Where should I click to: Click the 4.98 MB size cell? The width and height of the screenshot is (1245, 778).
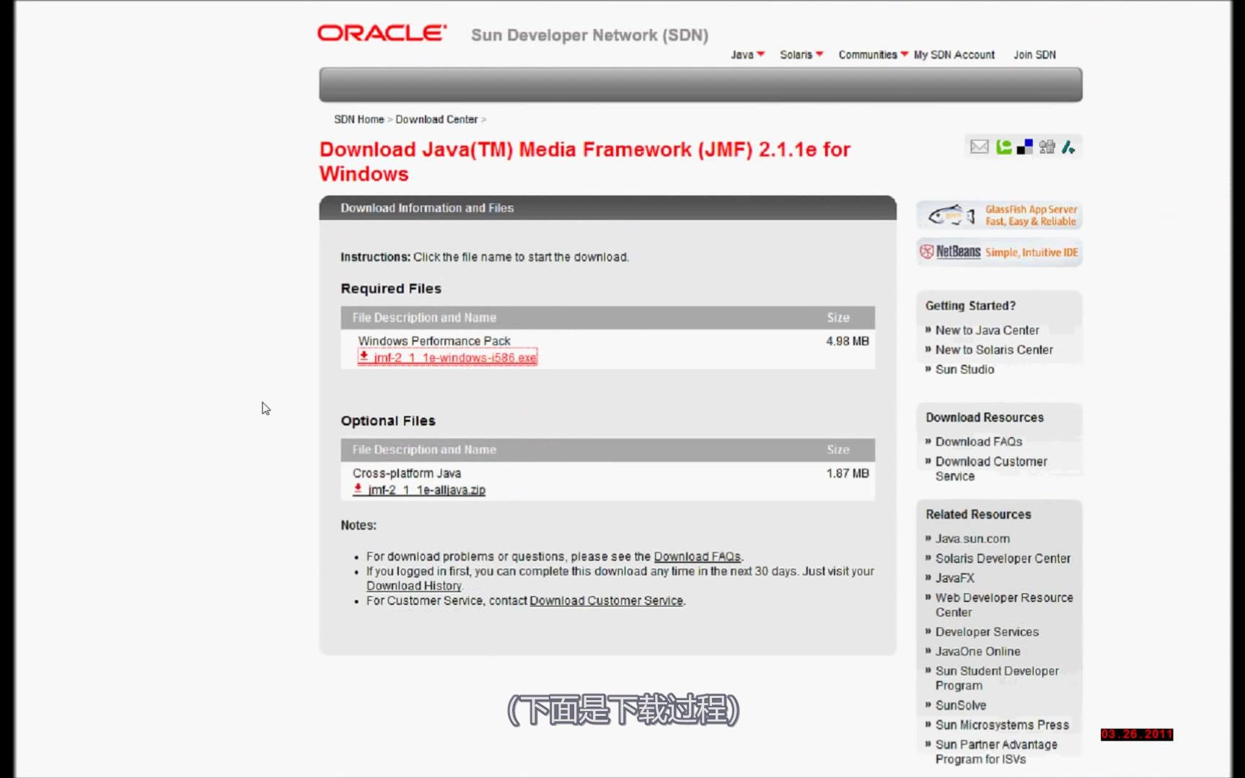[847, 341]
